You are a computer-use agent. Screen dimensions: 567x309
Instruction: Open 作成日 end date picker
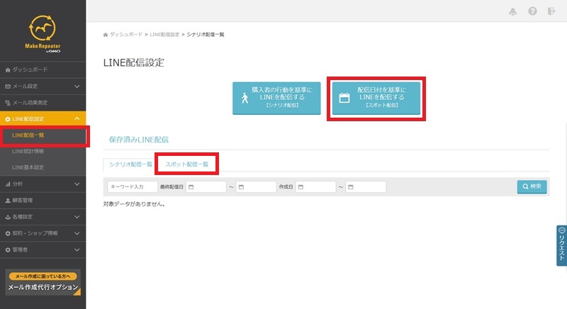[x=366, y=187]
